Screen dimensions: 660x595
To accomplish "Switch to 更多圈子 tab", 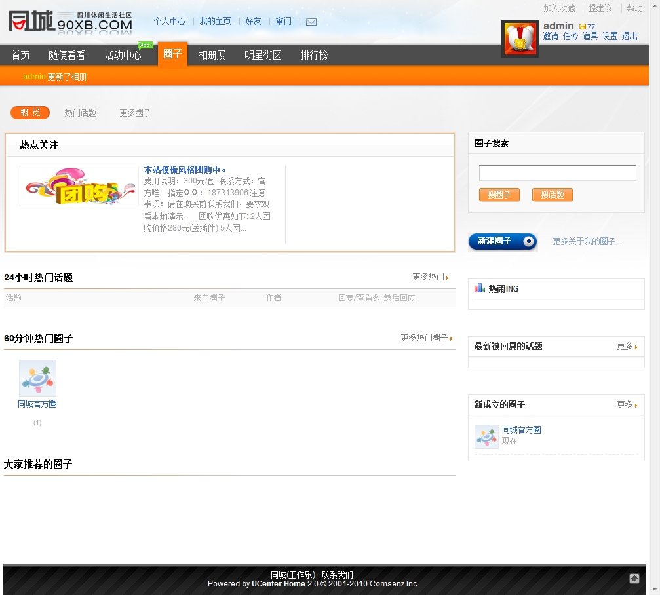I will click(135, 113).
